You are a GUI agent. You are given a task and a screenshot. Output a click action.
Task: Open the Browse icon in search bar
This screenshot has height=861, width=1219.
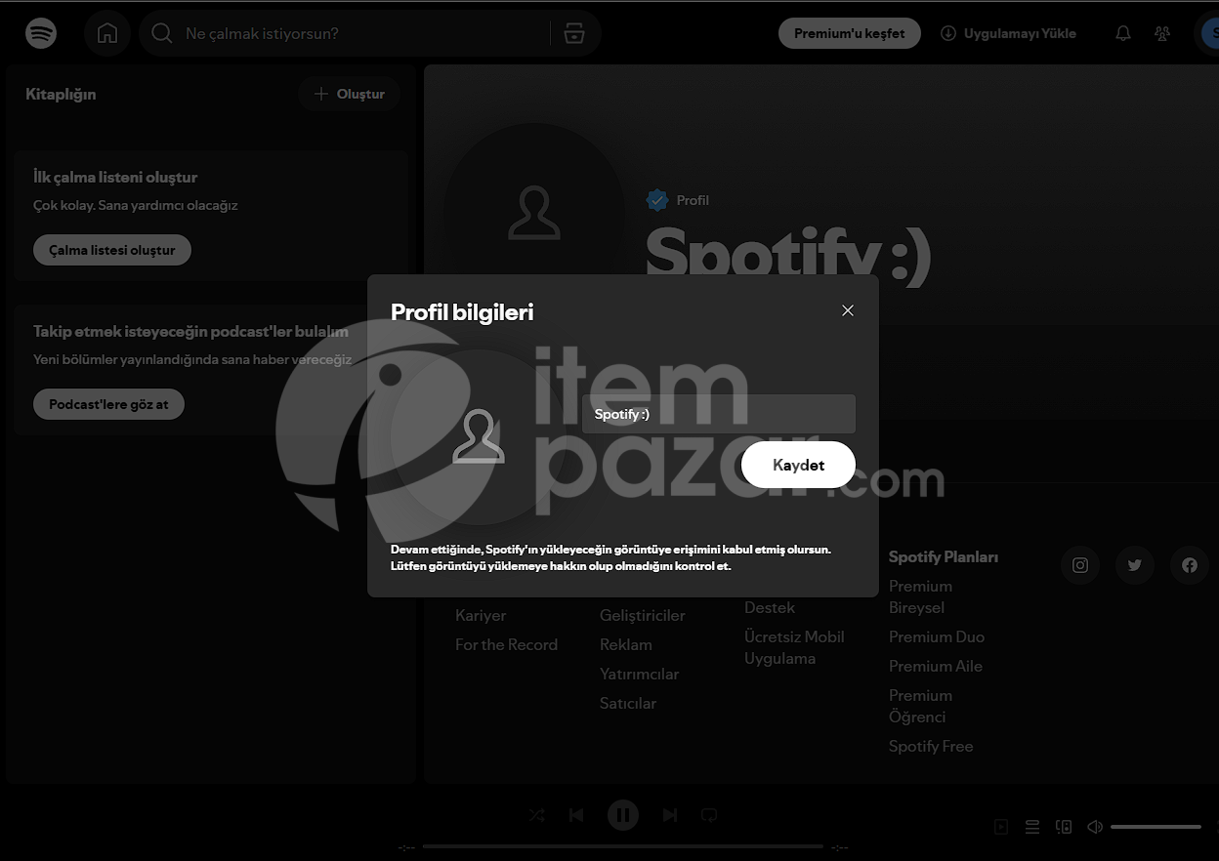[574, 33]
